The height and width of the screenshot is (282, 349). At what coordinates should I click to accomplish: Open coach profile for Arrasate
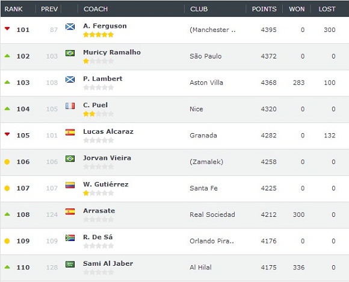click(99, 210)
